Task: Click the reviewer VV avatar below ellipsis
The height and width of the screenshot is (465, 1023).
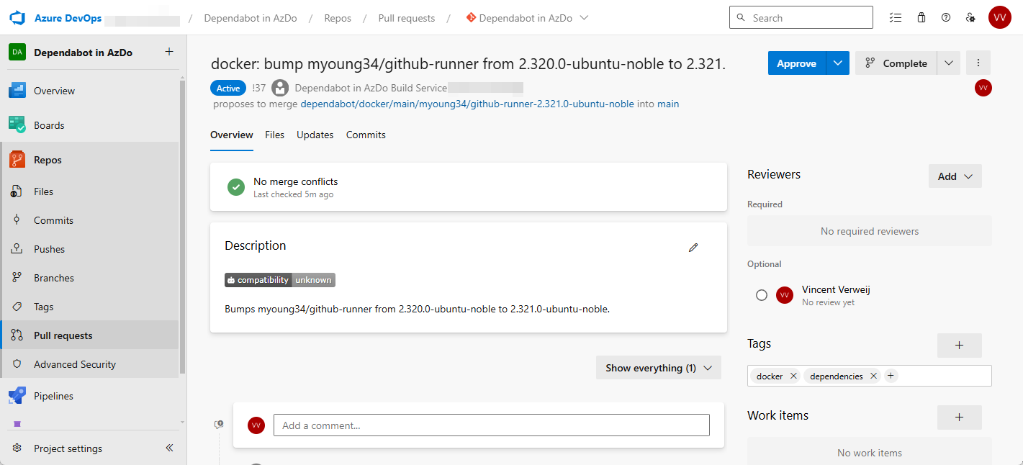Action: point(983,88)
